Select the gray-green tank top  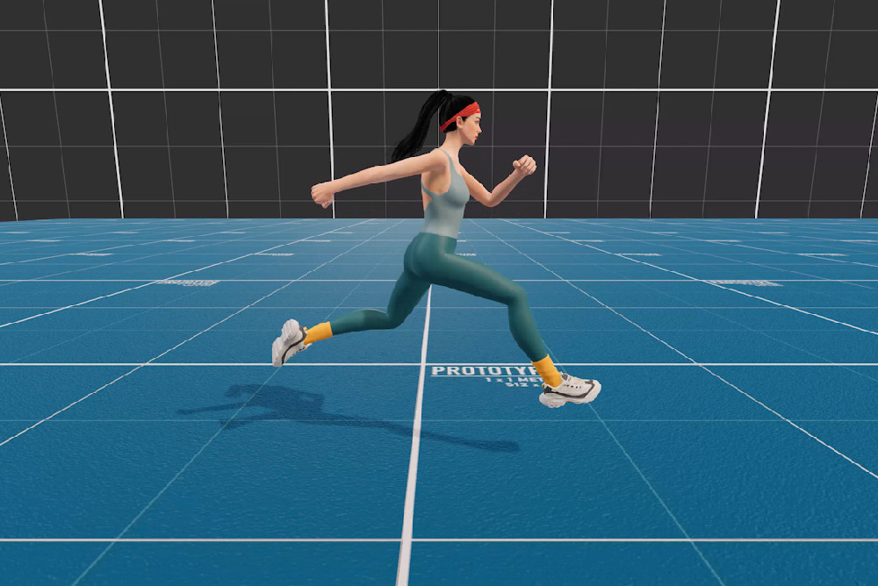(445, 202)
